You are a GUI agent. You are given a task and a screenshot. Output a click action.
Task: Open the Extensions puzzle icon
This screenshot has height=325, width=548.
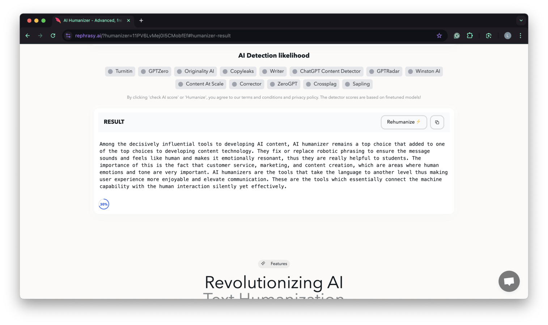click(470, 35)
